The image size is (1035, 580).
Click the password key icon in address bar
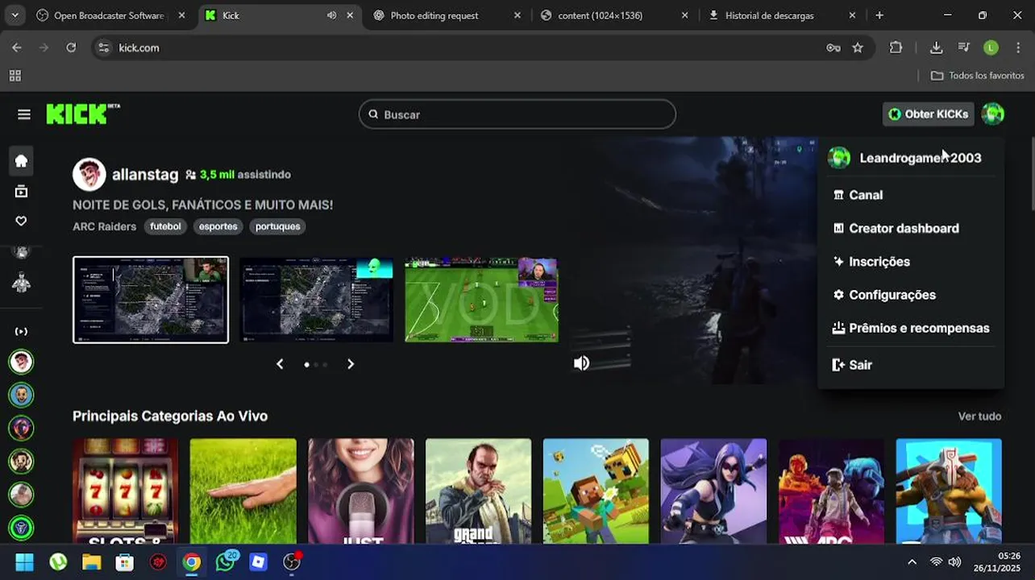[833, 48]
